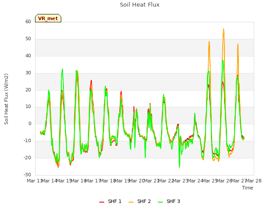This screenshot has width=280, height=210.
Task: Click the deepest green SHF 3 dip
Action: click(179, 167)
